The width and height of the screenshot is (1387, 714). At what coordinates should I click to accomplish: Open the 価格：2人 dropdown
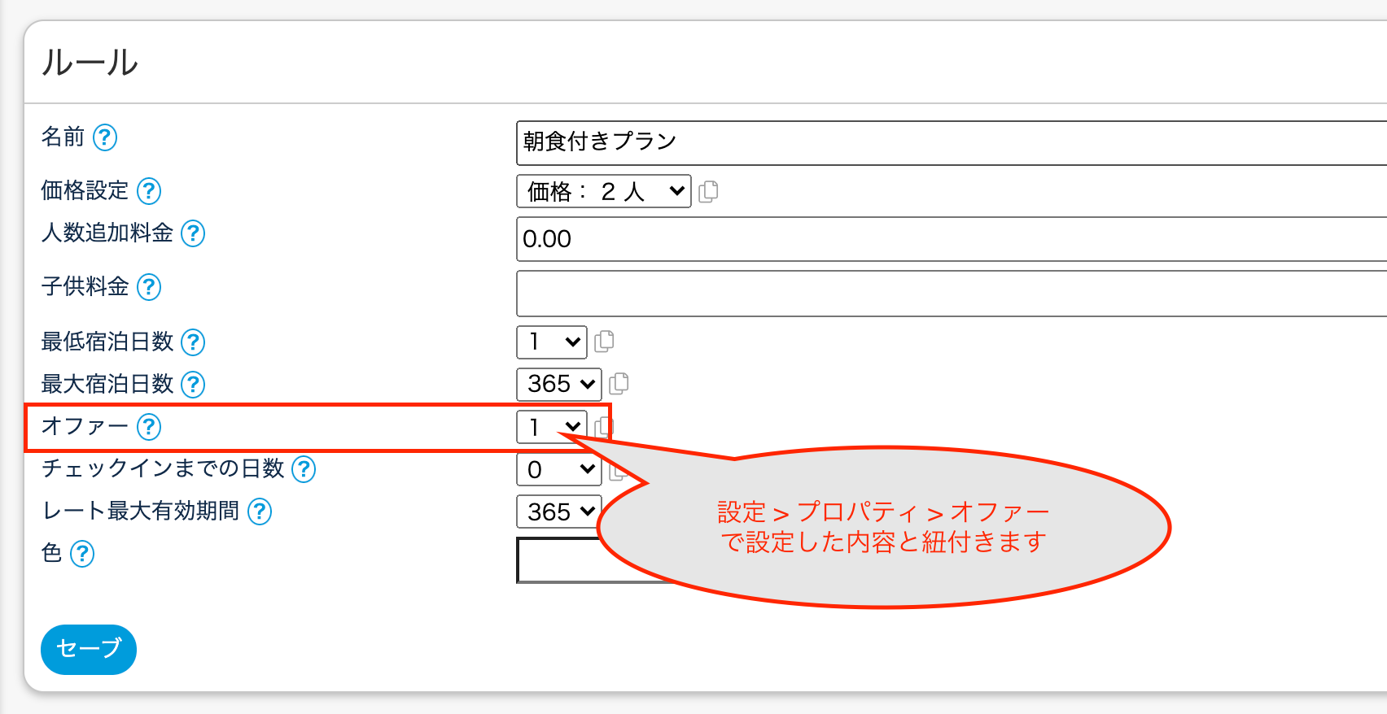[x=603, y=192]
